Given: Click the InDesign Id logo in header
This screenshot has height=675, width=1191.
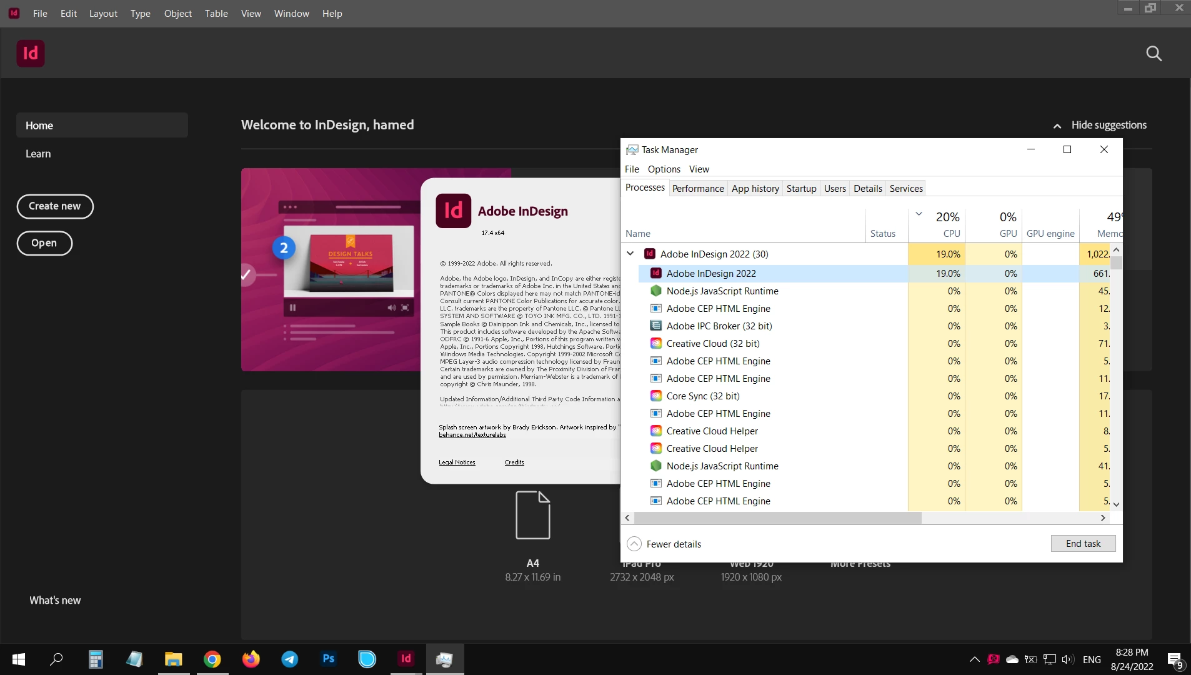Looking at the screenshot, I should click(x=31, y=53).
